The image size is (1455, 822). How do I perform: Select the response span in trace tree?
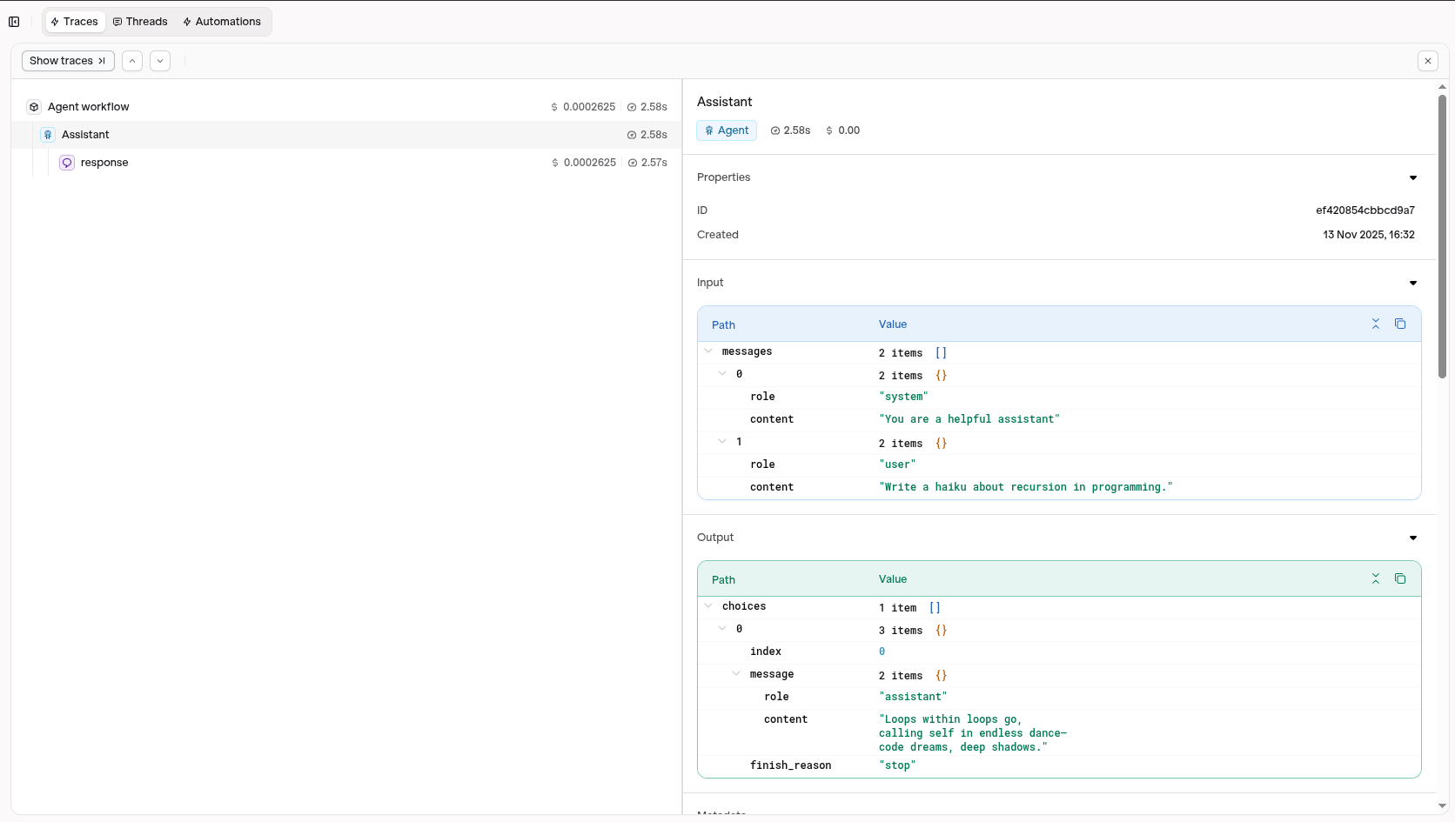point(104,163)
